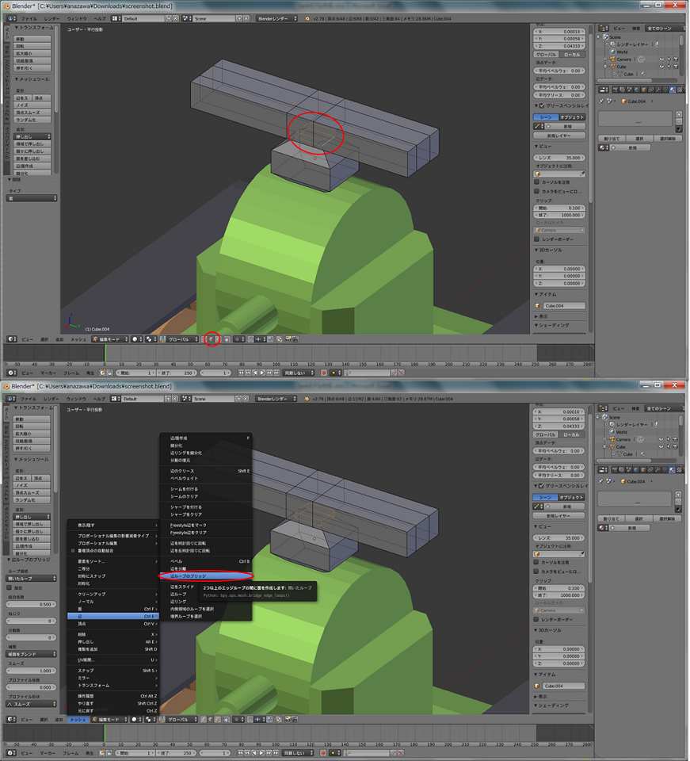Click 割り当て button in upper material panel
This screenshot has height=761, width=690.
(x=612, y=139)
